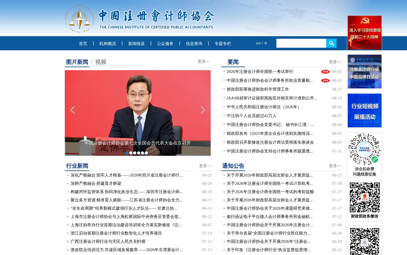Open banner 注册会计师行业中国品牌日活动
Screen dimensions: 407x255
364,72
